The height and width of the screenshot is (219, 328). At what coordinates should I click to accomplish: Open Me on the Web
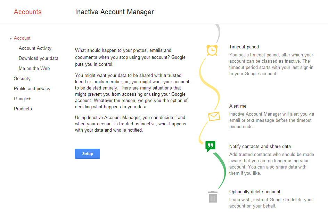[x=34, y=69]
